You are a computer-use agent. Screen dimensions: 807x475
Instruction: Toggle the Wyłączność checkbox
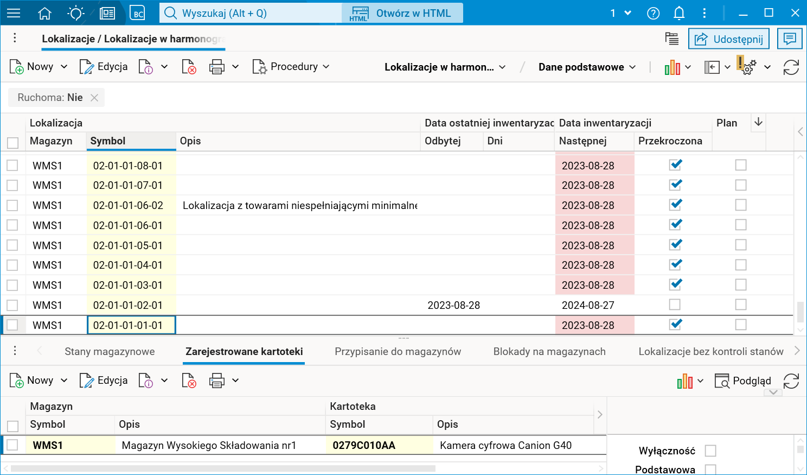[x=712, y=450]
